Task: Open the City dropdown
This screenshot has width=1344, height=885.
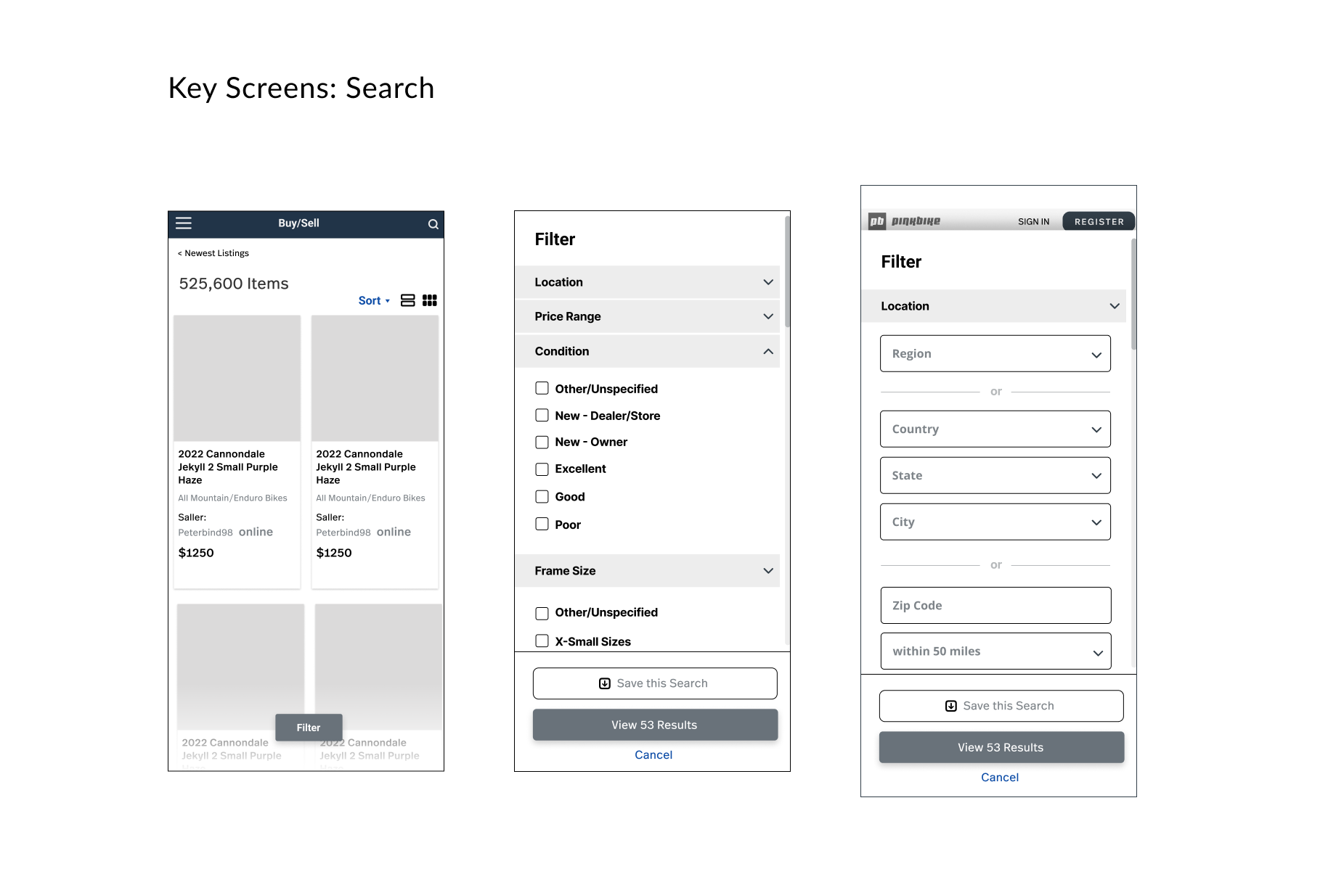Action: 995,522
